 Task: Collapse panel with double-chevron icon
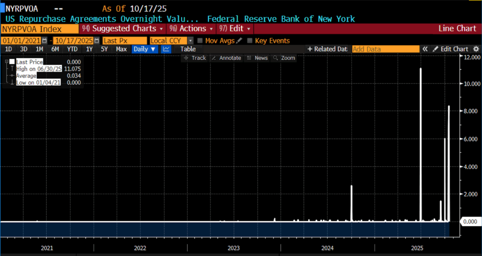pos(425,49)
